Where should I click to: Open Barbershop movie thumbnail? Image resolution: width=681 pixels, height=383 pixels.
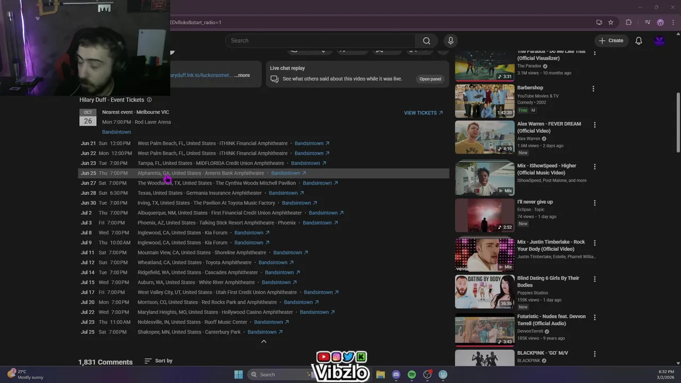tap(485, 101)
